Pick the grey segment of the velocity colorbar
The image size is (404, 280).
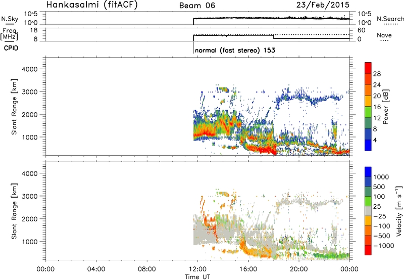click(x=368, y=211)
